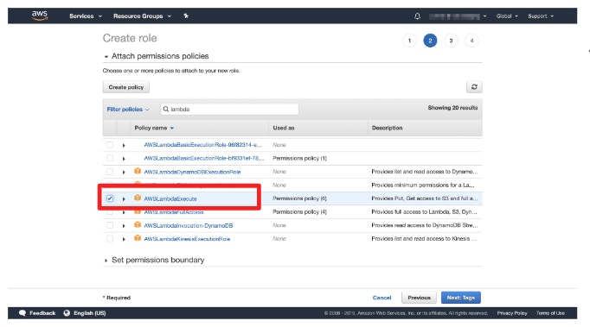Click 'Permissions policy (4)' cell
Viewport: 590px width, 327px height.
click(x=299, y=211)
